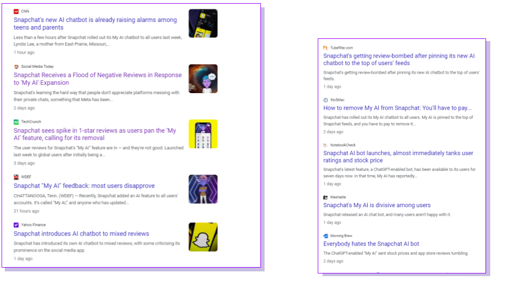The height and width of the screenshot is (284, 505).
Task: Click the CNN source logo icon
Action: tap(16, 11)
